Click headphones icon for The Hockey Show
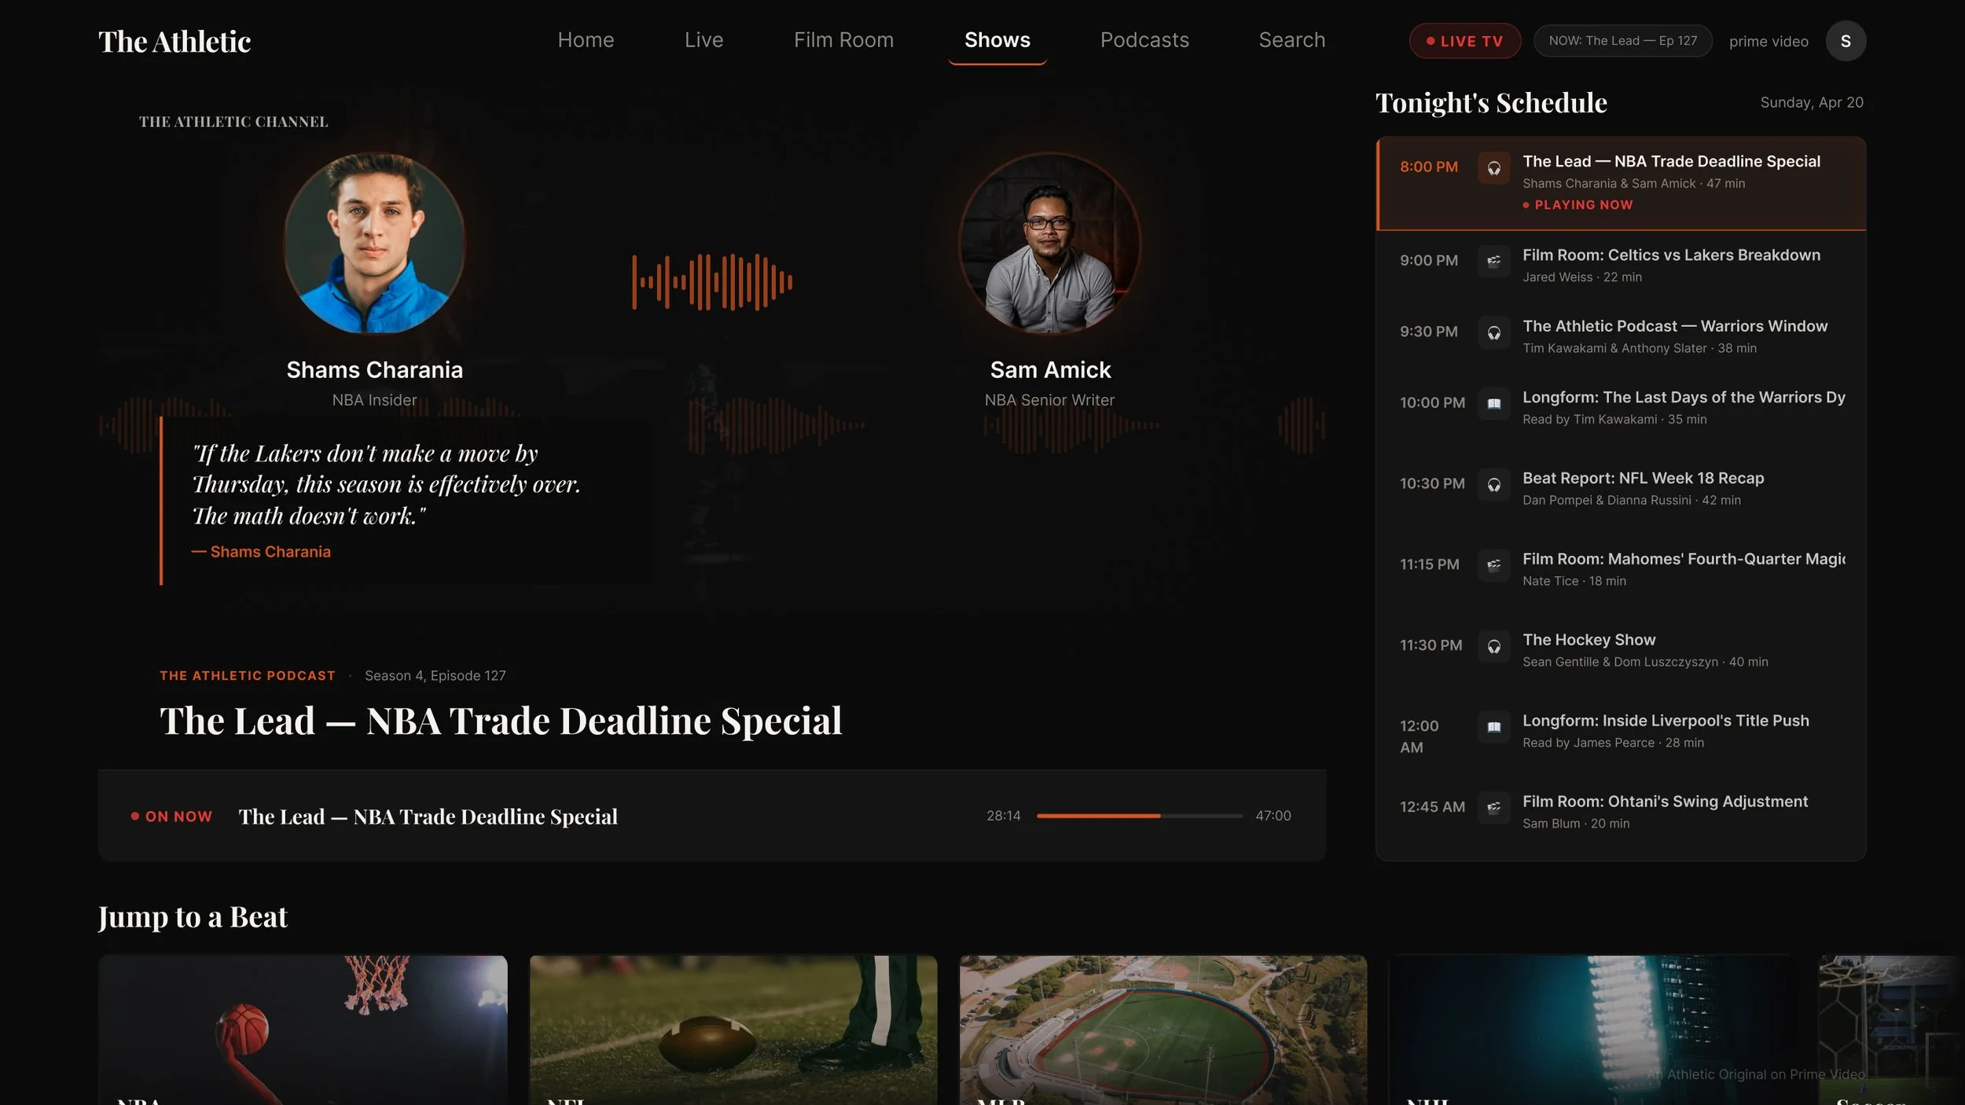 1493,646
